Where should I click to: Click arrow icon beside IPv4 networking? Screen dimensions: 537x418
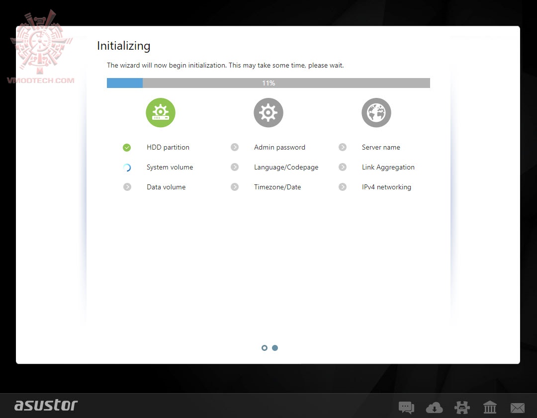point(343,187)
